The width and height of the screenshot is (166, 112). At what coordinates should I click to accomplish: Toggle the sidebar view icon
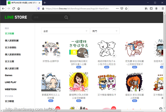point(151,9)
